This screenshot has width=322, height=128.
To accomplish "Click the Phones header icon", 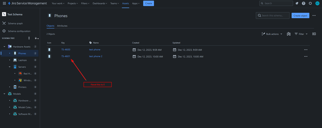I will tap(50, 15).
